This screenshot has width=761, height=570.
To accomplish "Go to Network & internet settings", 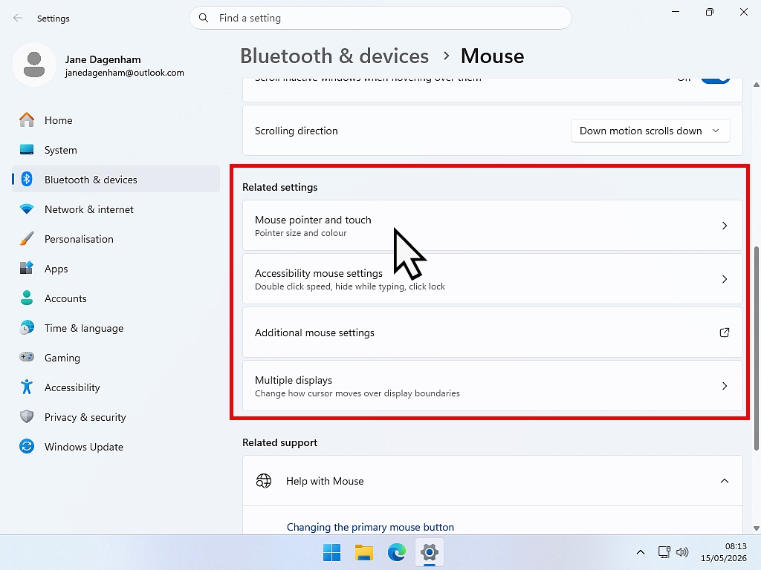I will point(115,209).
